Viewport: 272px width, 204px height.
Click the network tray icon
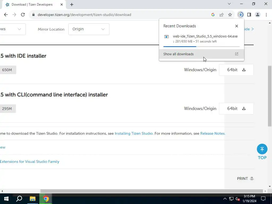point(231,199)
